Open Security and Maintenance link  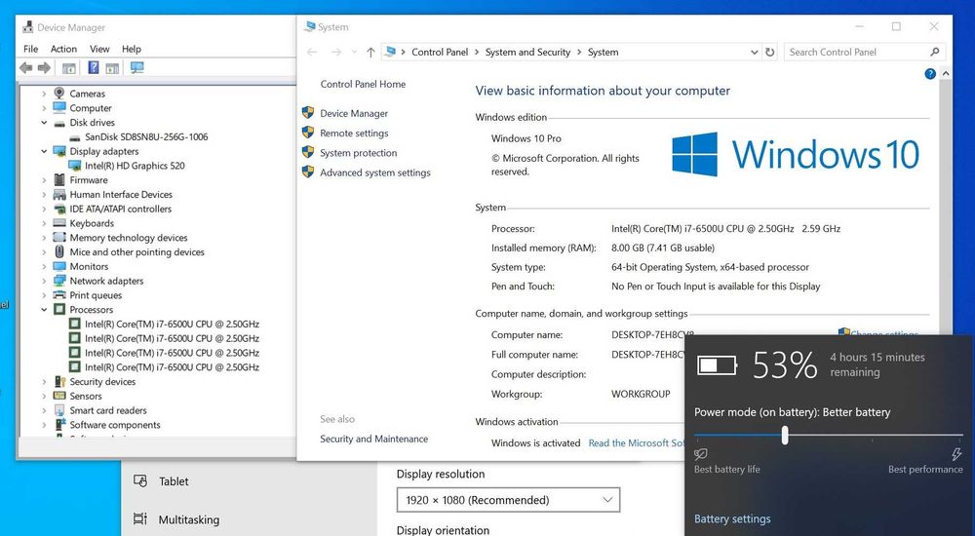pyautogui.click(x=373, y=439)
